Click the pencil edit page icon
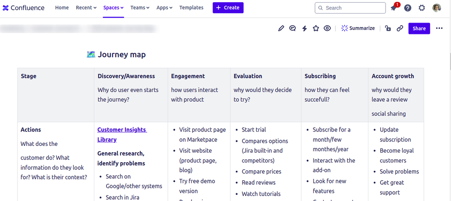Screen dimensions: 451x201 coord(281,28)
